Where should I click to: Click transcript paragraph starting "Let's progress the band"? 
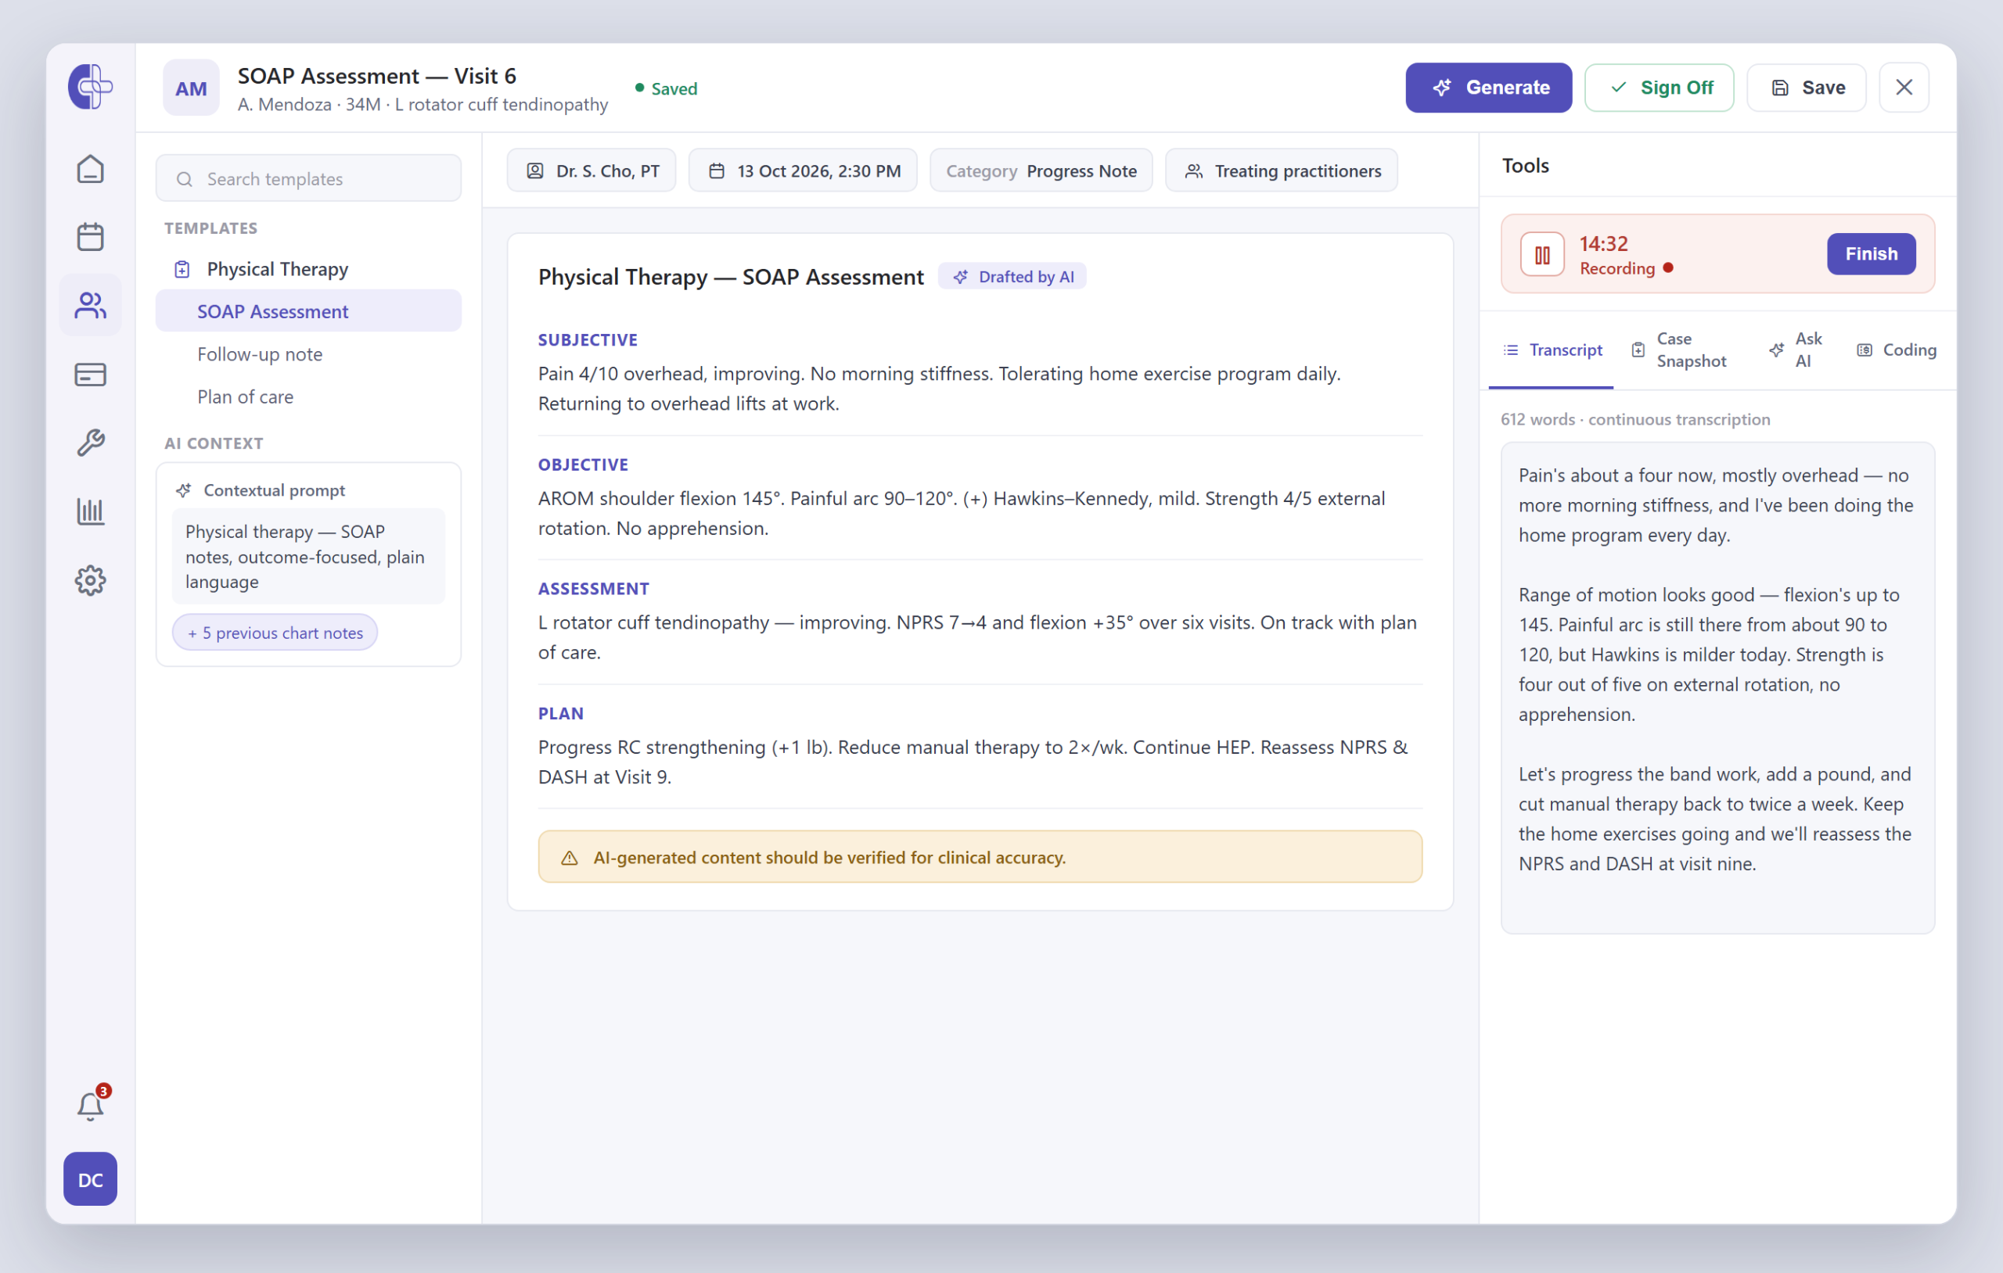coord(1717,819)
